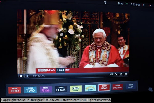
Task: Click the 00.12 / LIVE time indicator
Action: [x=39, y=76]
